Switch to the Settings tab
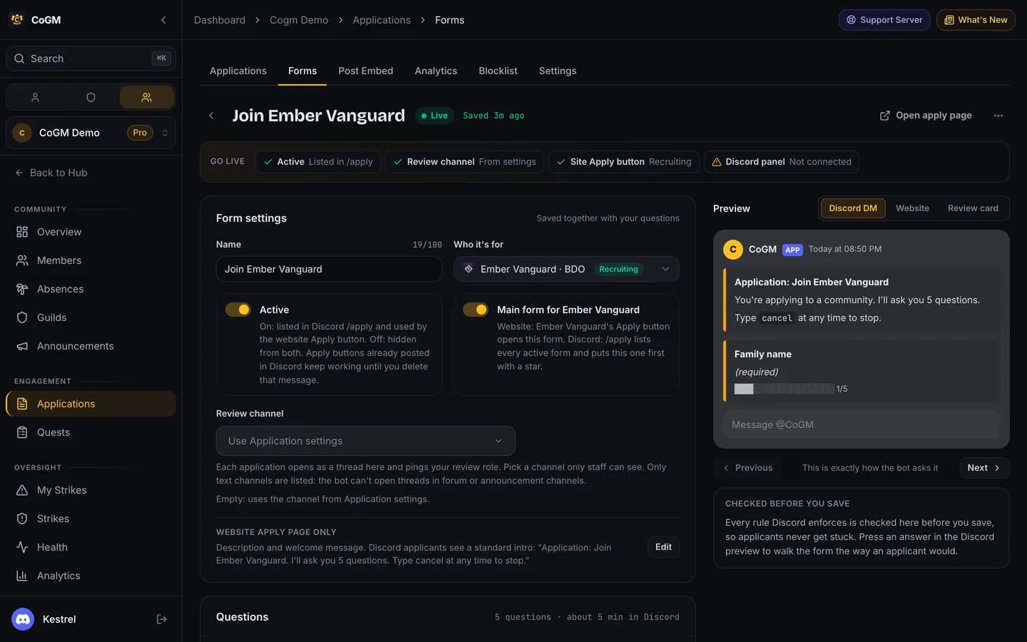Viewport: 1027px width, 642px height. point(558,71)
